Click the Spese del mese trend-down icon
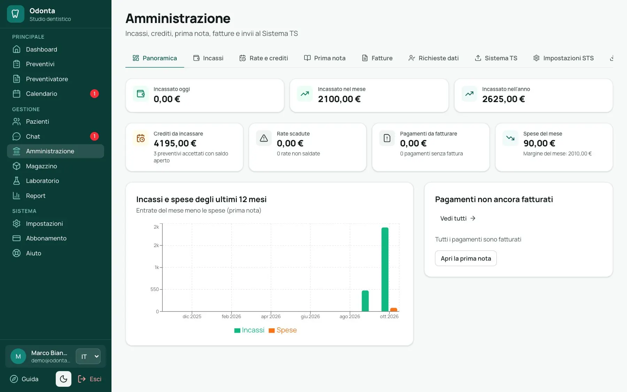 tap(510, 138)
